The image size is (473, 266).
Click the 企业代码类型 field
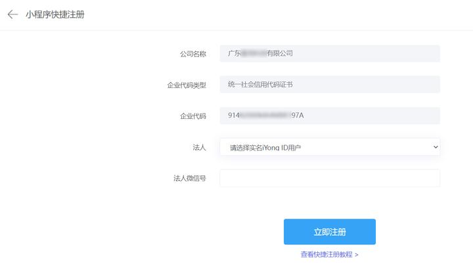330,85
